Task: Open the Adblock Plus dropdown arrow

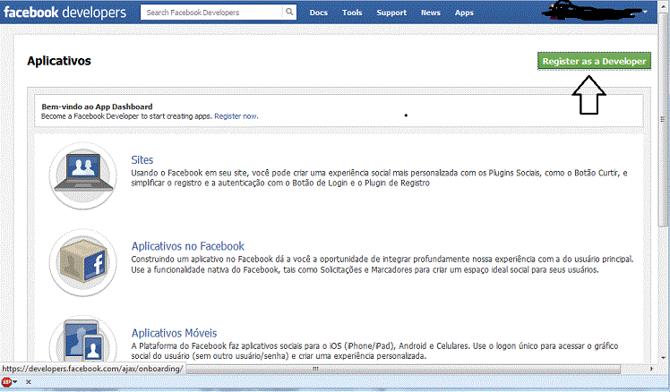Action: point(15,382)
